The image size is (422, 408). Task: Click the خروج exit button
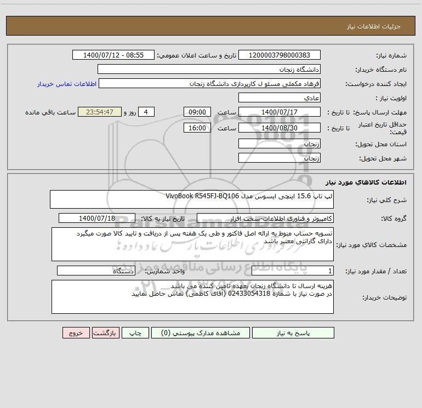pyautogui.click(x=76, y=332)
